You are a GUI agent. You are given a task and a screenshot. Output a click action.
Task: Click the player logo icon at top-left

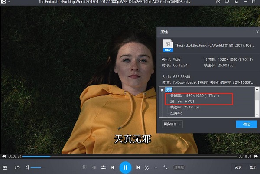(x=3, y=2)
